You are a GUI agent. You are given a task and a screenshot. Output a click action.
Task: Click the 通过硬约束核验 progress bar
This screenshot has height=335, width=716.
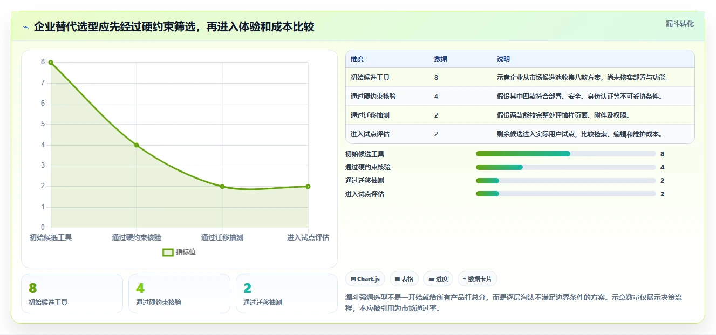[566, 167]
